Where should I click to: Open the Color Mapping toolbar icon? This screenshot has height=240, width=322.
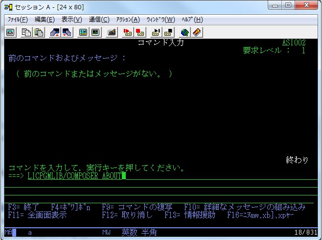click(95, 32)
